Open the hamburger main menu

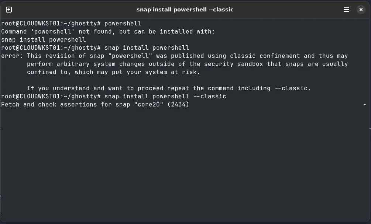click(346, 10)
